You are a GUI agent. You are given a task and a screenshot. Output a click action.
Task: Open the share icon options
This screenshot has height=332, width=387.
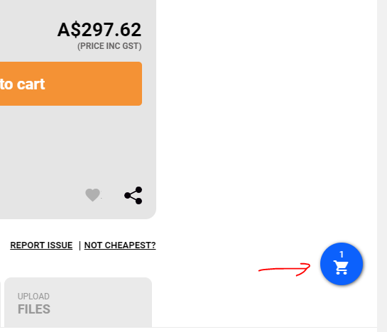click(x=133, y=195)
